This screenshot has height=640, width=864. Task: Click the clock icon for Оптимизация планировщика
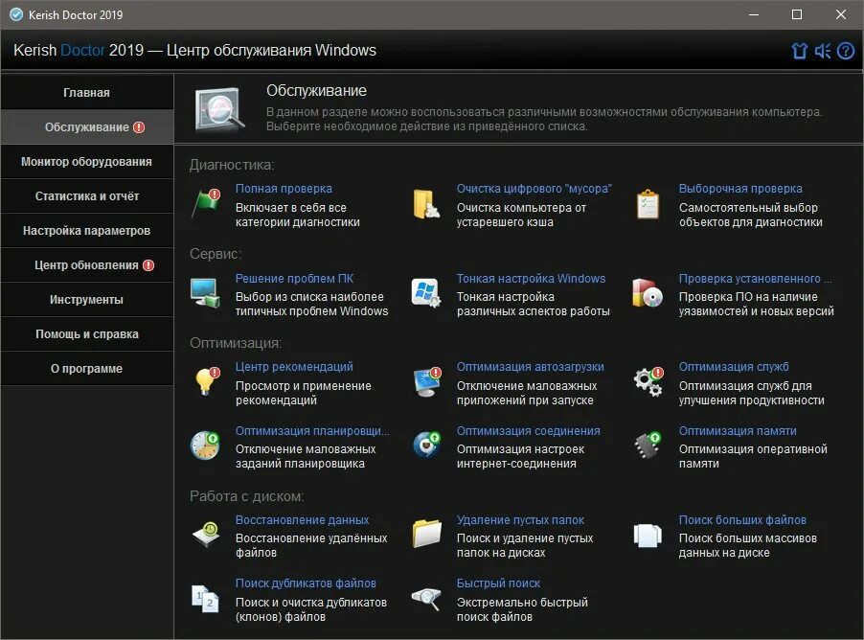[x=206, y=446]
